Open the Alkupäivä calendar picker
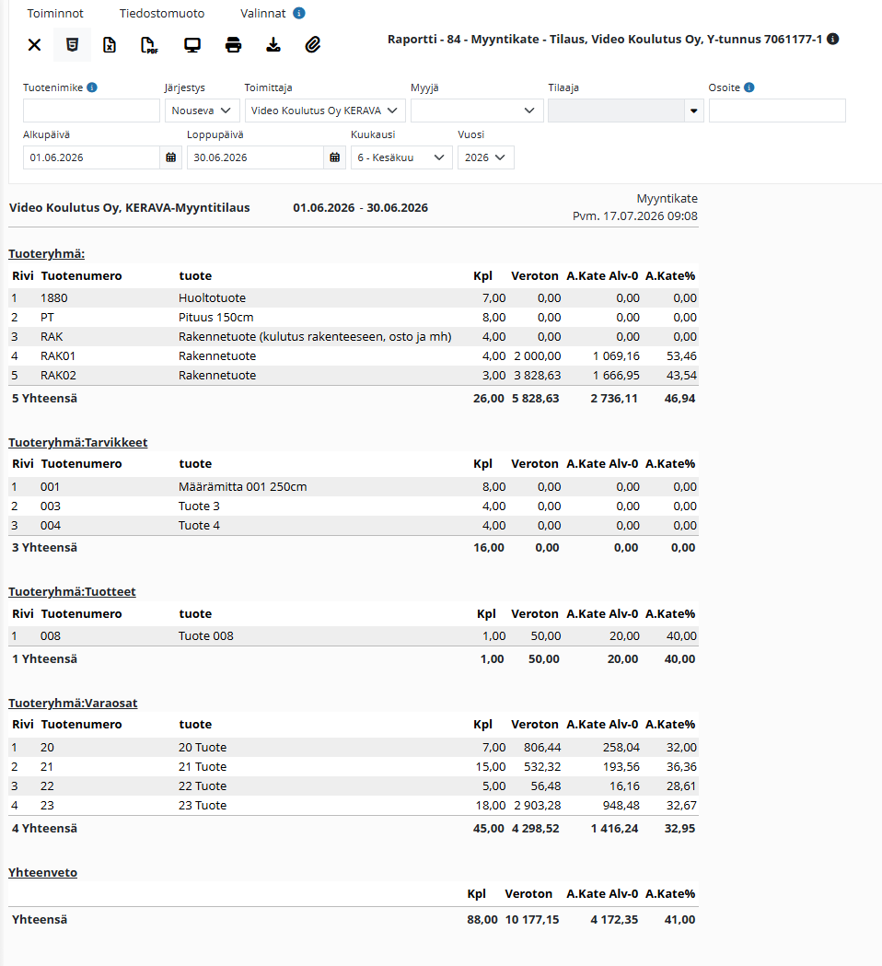Viewport: 882px width, 966px height. (171, 157)
